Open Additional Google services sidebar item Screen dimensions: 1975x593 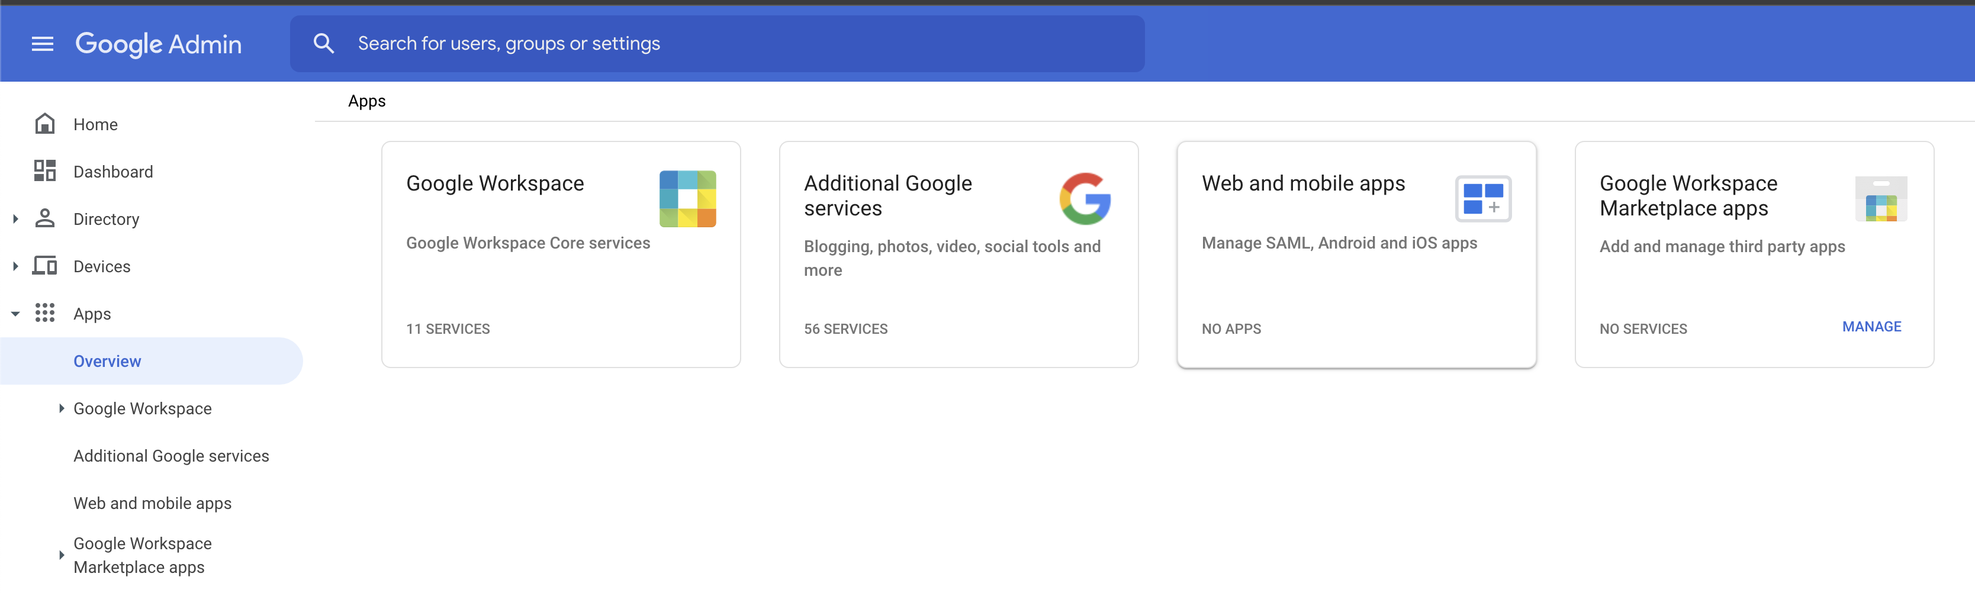pyautogui.click(x=171, y=456)
